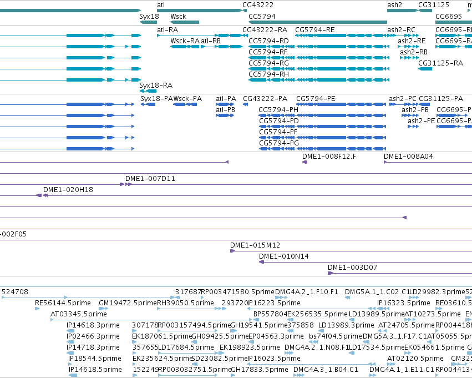Open the DMG4A.2_1.F10.F1 EST label
The height and width of the screenshot is (378, 472).
(307, 292)
